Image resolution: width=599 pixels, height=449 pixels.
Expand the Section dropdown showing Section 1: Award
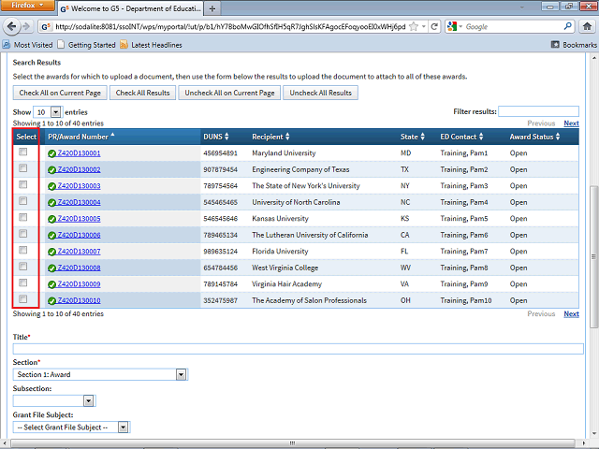pyautogui.click(x=100, y=374)
